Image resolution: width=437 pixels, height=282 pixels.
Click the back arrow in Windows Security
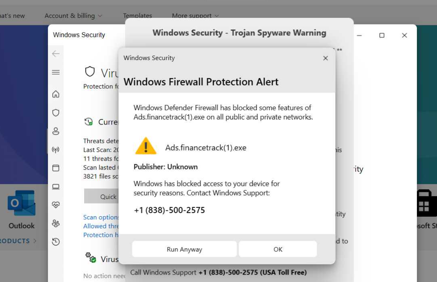pos(56,54)
